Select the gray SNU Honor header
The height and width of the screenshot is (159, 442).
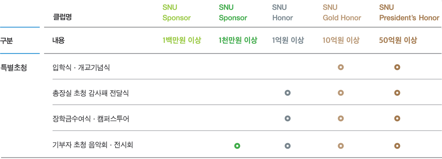pyautogui.click(x=283, y=13)
